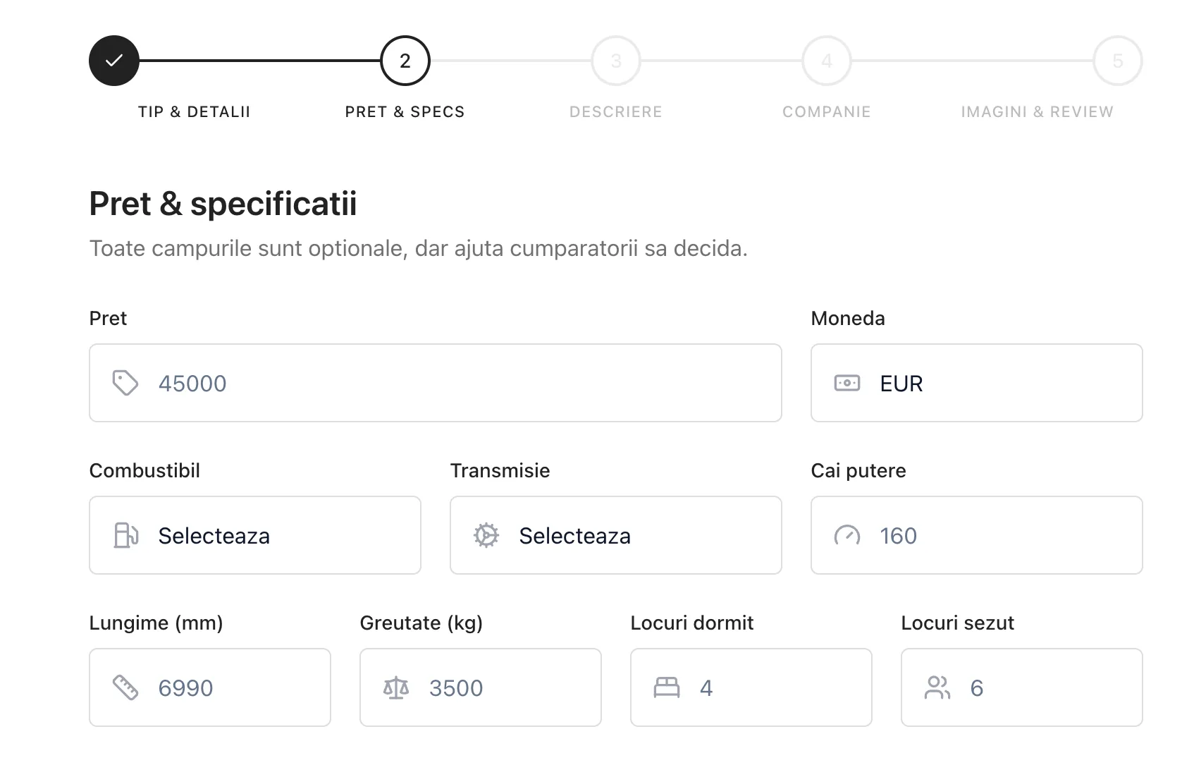
Task: Open the Moneda EUR dropdown
Action: (x=976, y=383)
